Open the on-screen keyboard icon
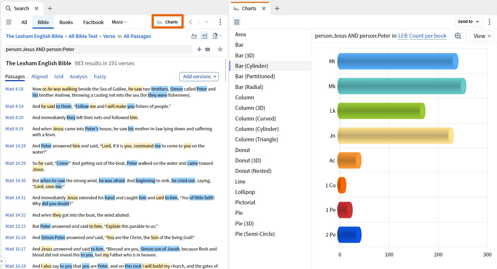Image resolution: width=497 pixels, height=269 pixels. click(208, 49)
